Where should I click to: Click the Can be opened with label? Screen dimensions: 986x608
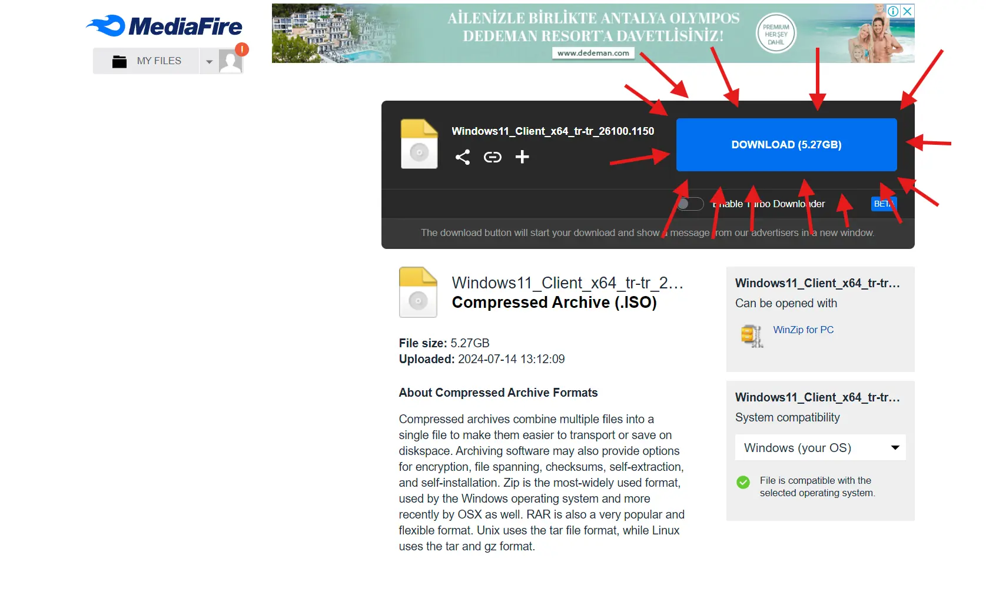pyautogui.click(x=786, y=303)
